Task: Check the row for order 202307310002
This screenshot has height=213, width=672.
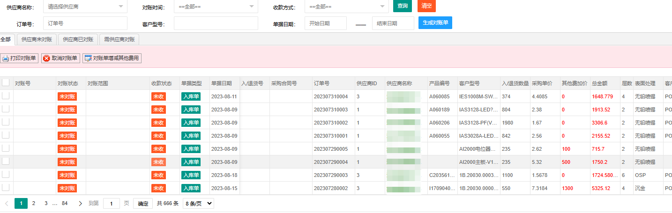Action: coord(6,122)
